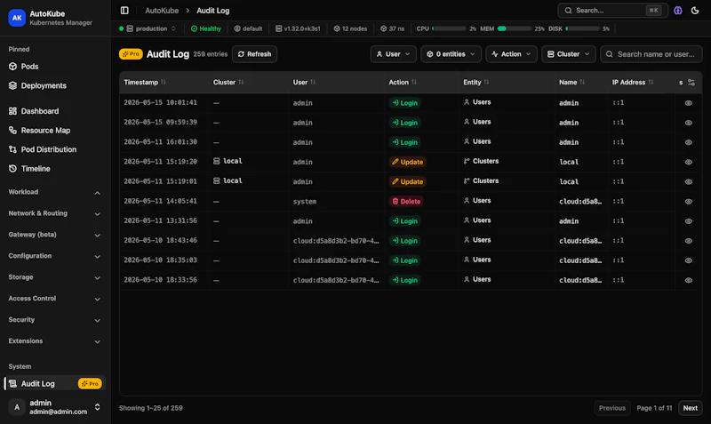
Task: Expand the Configuration section
Action: 54,256
